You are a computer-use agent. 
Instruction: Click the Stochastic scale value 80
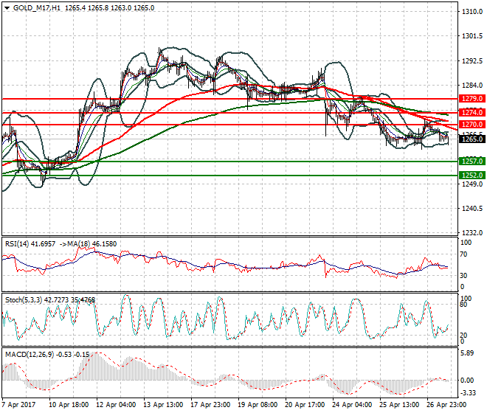pos(463,305)
